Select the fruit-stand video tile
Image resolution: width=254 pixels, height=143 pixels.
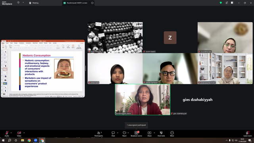click(x=115, y=37)
